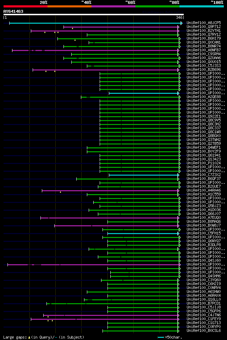The height and width of the screenshot is (340, 227).
Task: Click UniRef100_A4RA46 label
Action: (204, 191)
